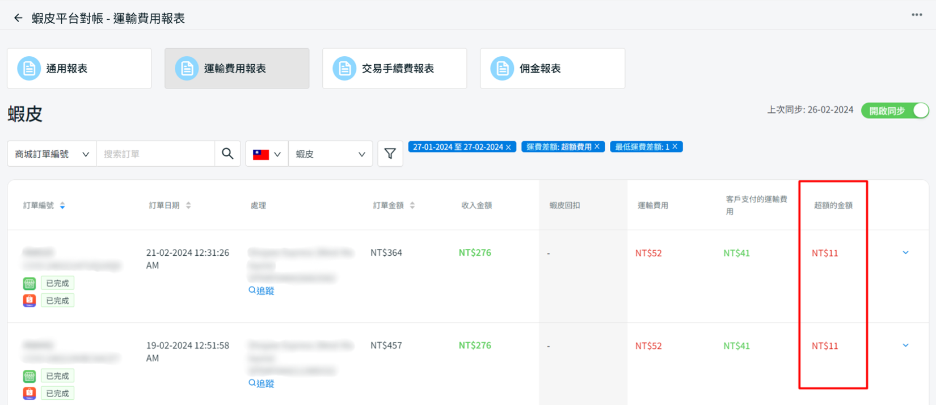The image size is (936, 405).
Task: Open the three-dot more options menu
Action: coord(917,15)
